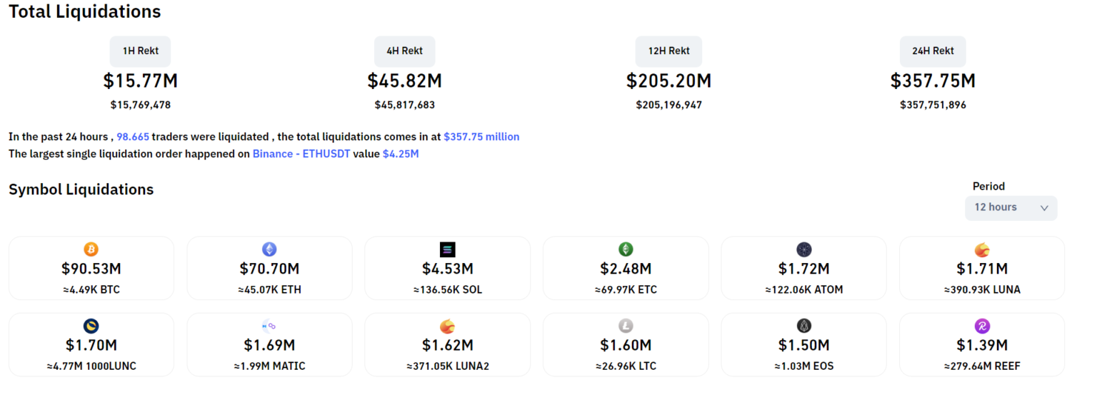Screen dimensions: 1097x412
Task: Click the Ethereum Classic green icon
Action: click(x=626, y=249)
